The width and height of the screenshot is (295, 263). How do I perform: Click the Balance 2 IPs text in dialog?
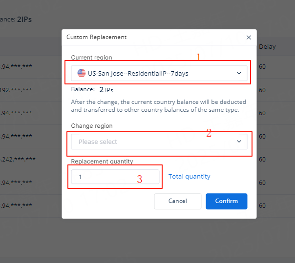click(x=92, y=90)
